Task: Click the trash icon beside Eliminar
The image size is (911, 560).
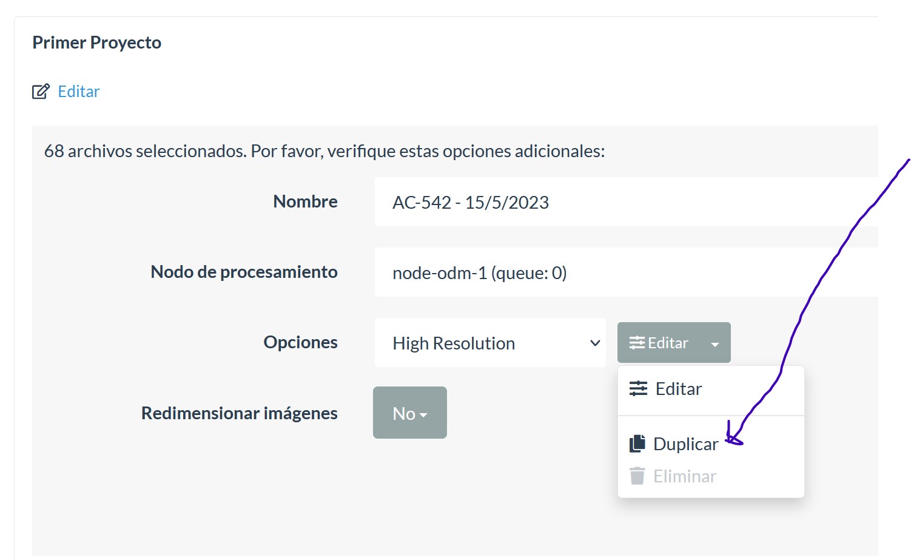Action: [x=637, y=476]
